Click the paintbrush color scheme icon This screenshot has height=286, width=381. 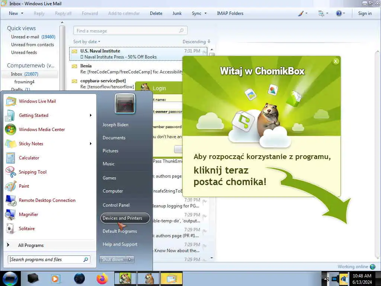coord(301,14)
